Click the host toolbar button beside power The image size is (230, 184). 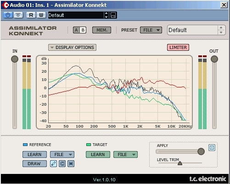point(18,15)
